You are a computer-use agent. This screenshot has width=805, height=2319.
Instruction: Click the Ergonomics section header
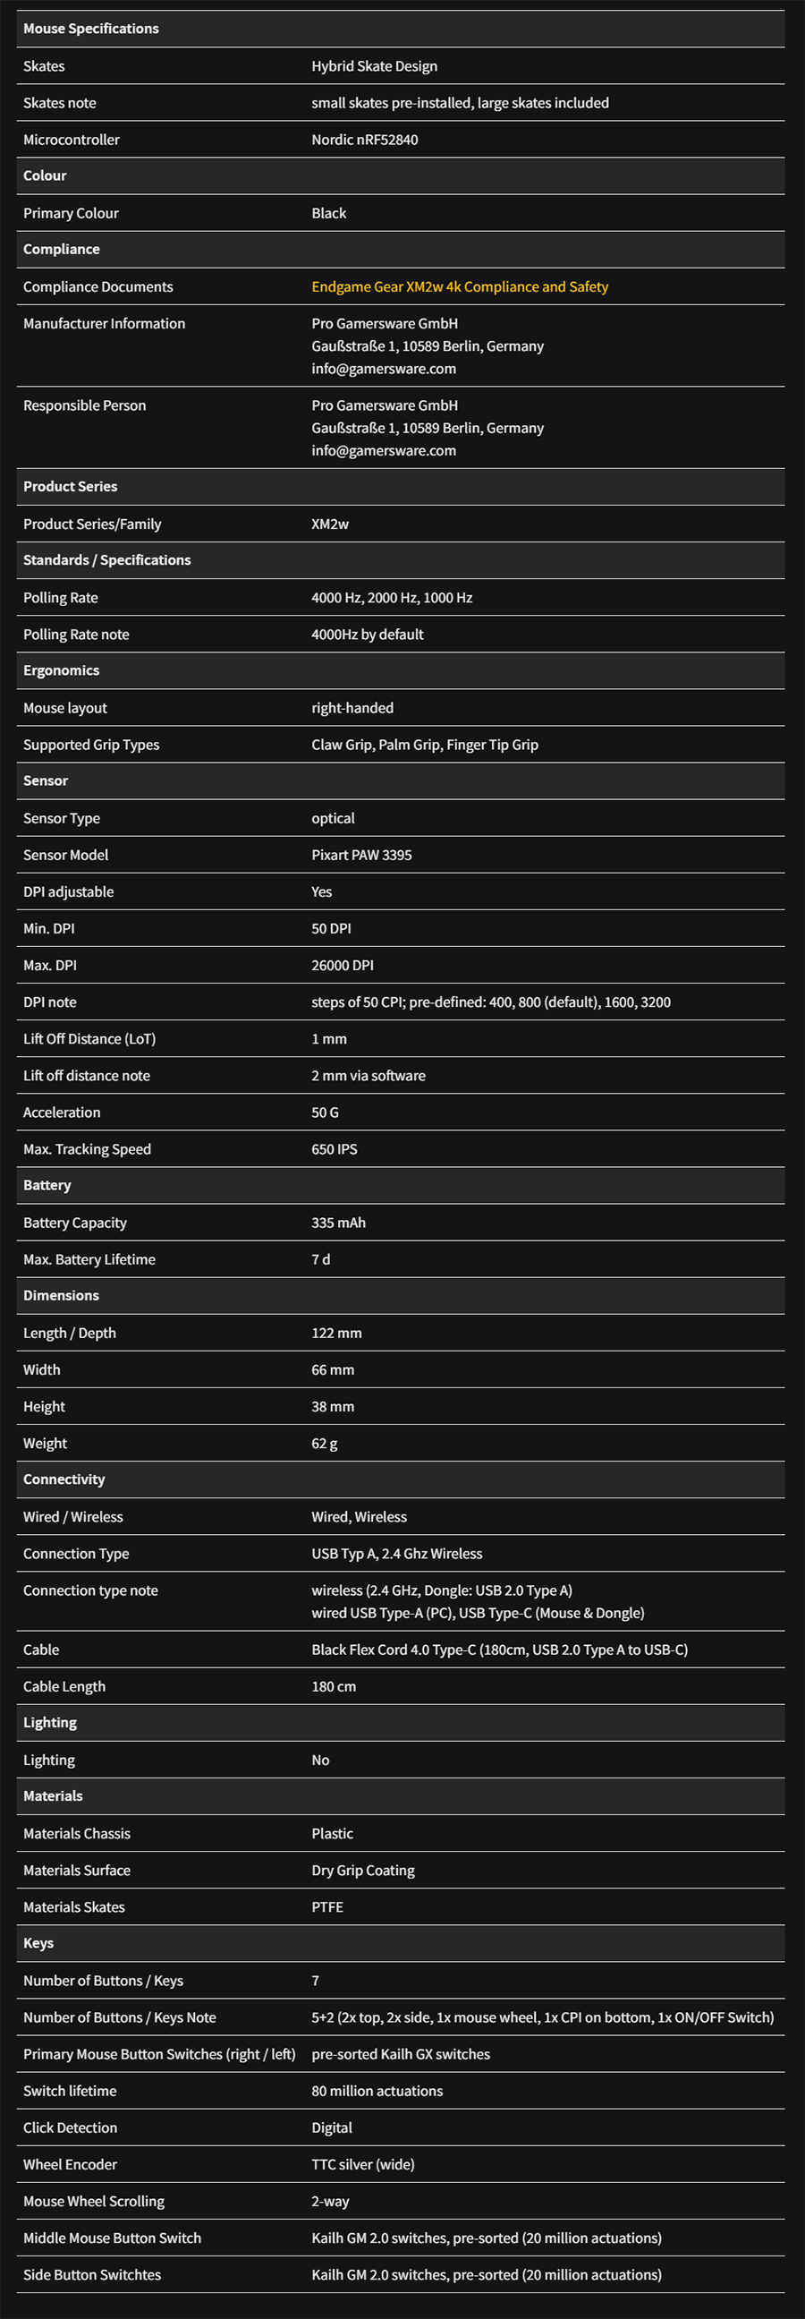[61, 670]
